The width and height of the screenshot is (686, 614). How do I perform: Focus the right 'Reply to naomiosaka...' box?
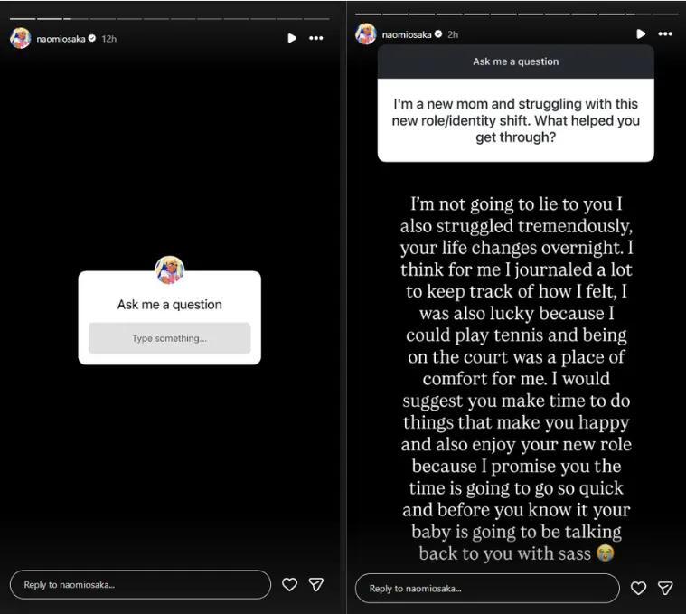pos(487,589)
